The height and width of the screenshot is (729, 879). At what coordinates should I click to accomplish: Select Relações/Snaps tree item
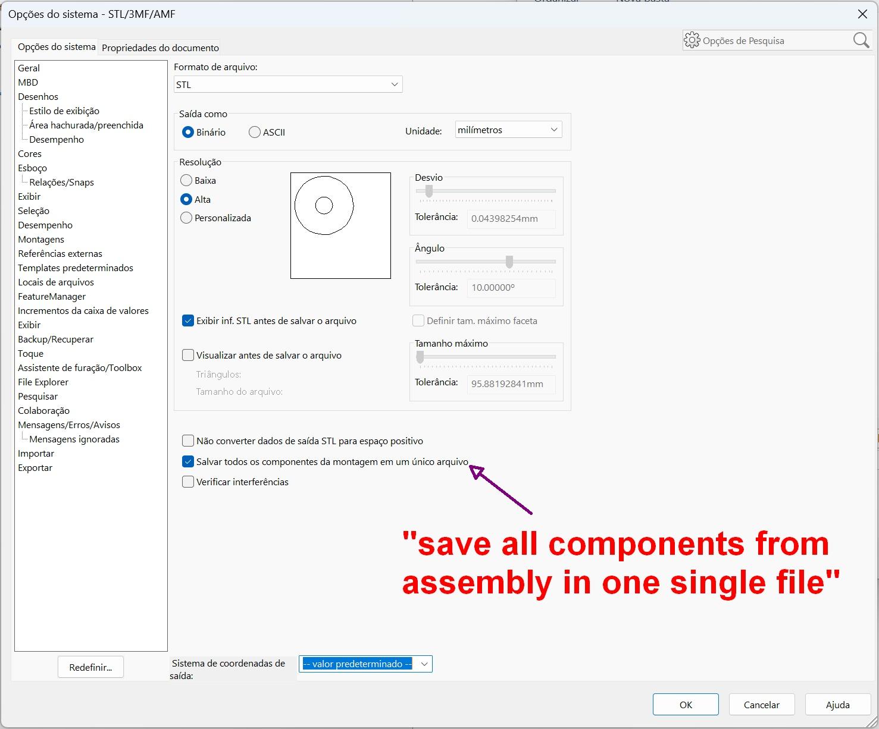coord(62,182)
